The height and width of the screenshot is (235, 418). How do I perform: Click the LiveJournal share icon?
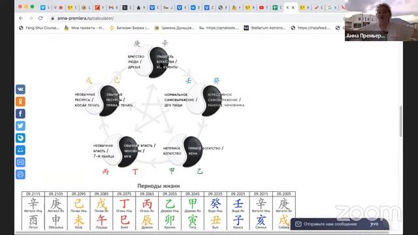coord(20,138)
